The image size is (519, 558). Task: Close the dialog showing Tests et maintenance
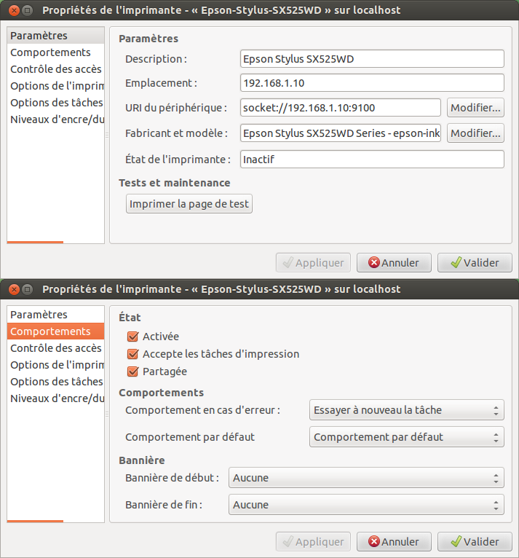click(11, 10)
